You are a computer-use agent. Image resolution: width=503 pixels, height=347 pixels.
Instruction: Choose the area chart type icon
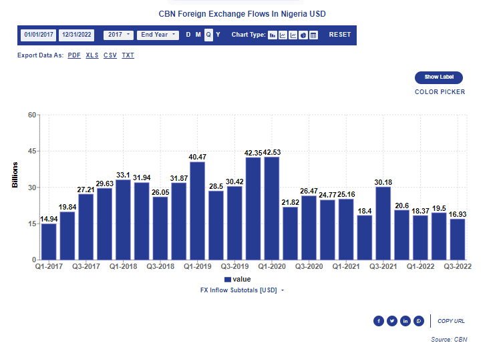[x=293, y=35]
